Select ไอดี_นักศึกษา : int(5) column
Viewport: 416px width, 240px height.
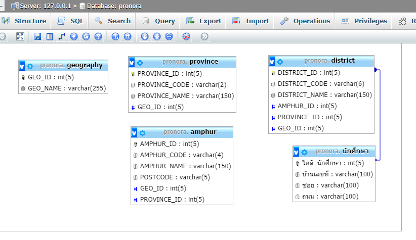[334, 163]
